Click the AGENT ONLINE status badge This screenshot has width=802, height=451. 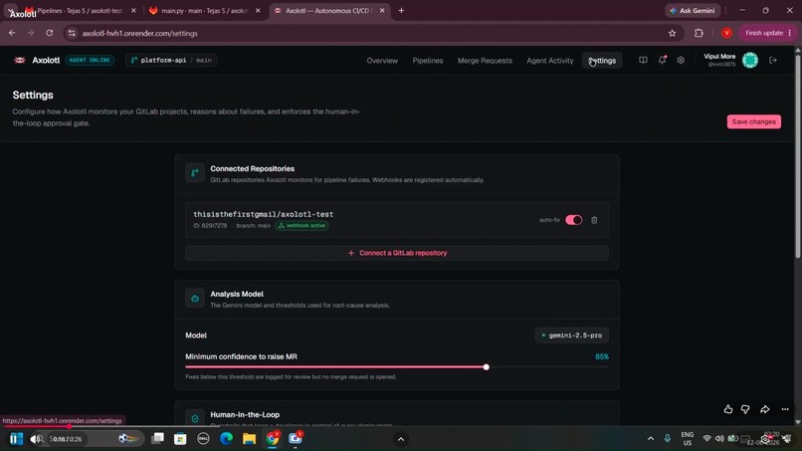click(90, 61)
